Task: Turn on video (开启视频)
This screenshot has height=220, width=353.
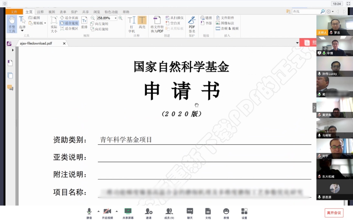Action: coord(107,213)
